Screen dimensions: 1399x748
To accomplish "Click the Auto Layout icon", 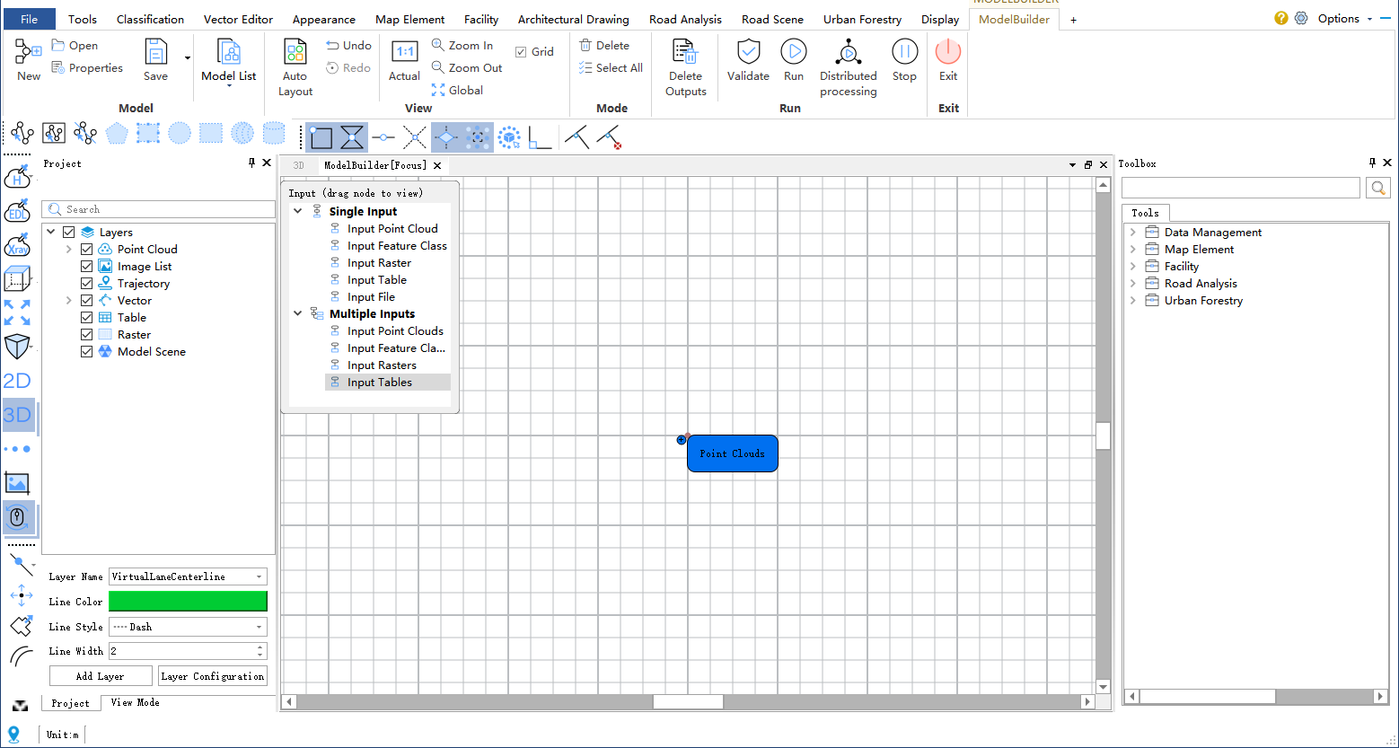I will [x=295, y=52].
